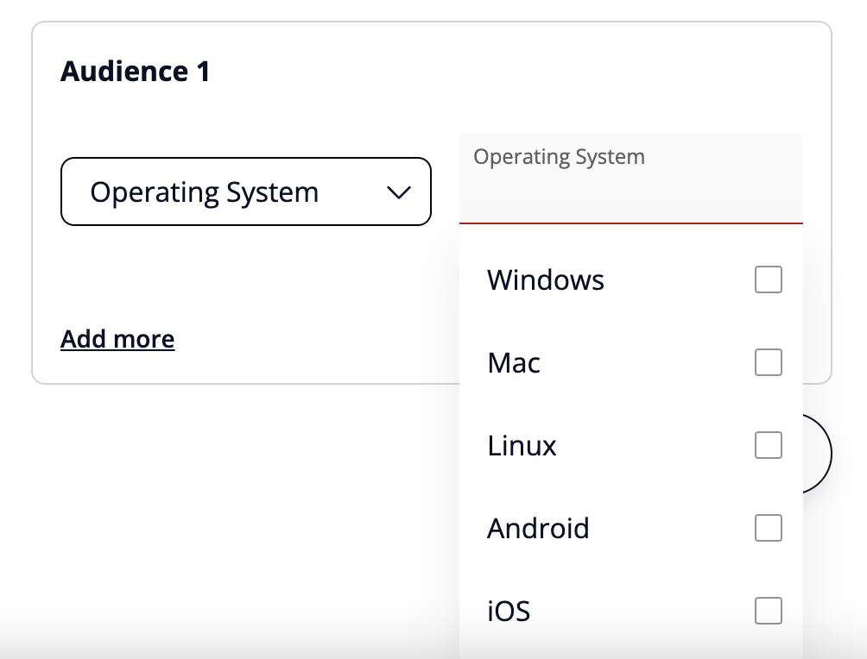Click the chevron arrow in the attribute selector

(x=398, y=192)
